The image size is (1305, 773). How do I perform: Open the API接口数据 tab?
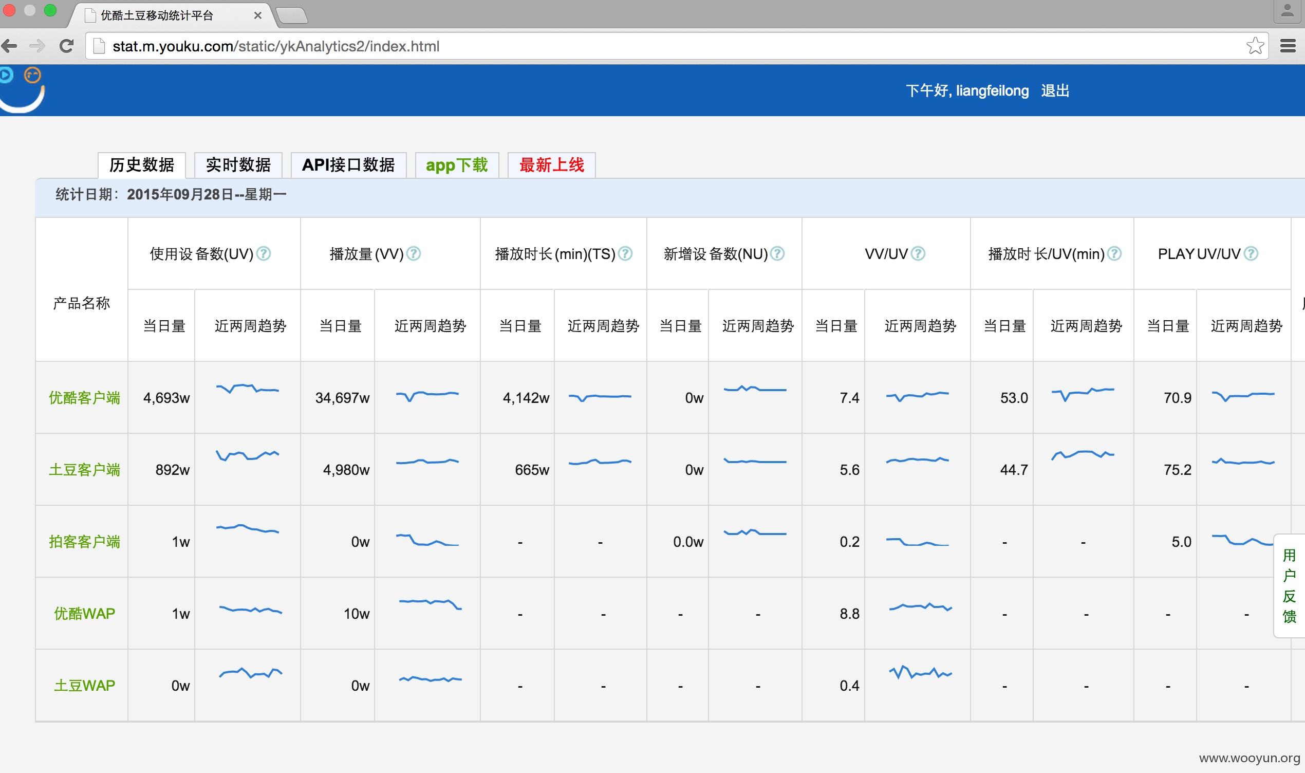point(348,165)
